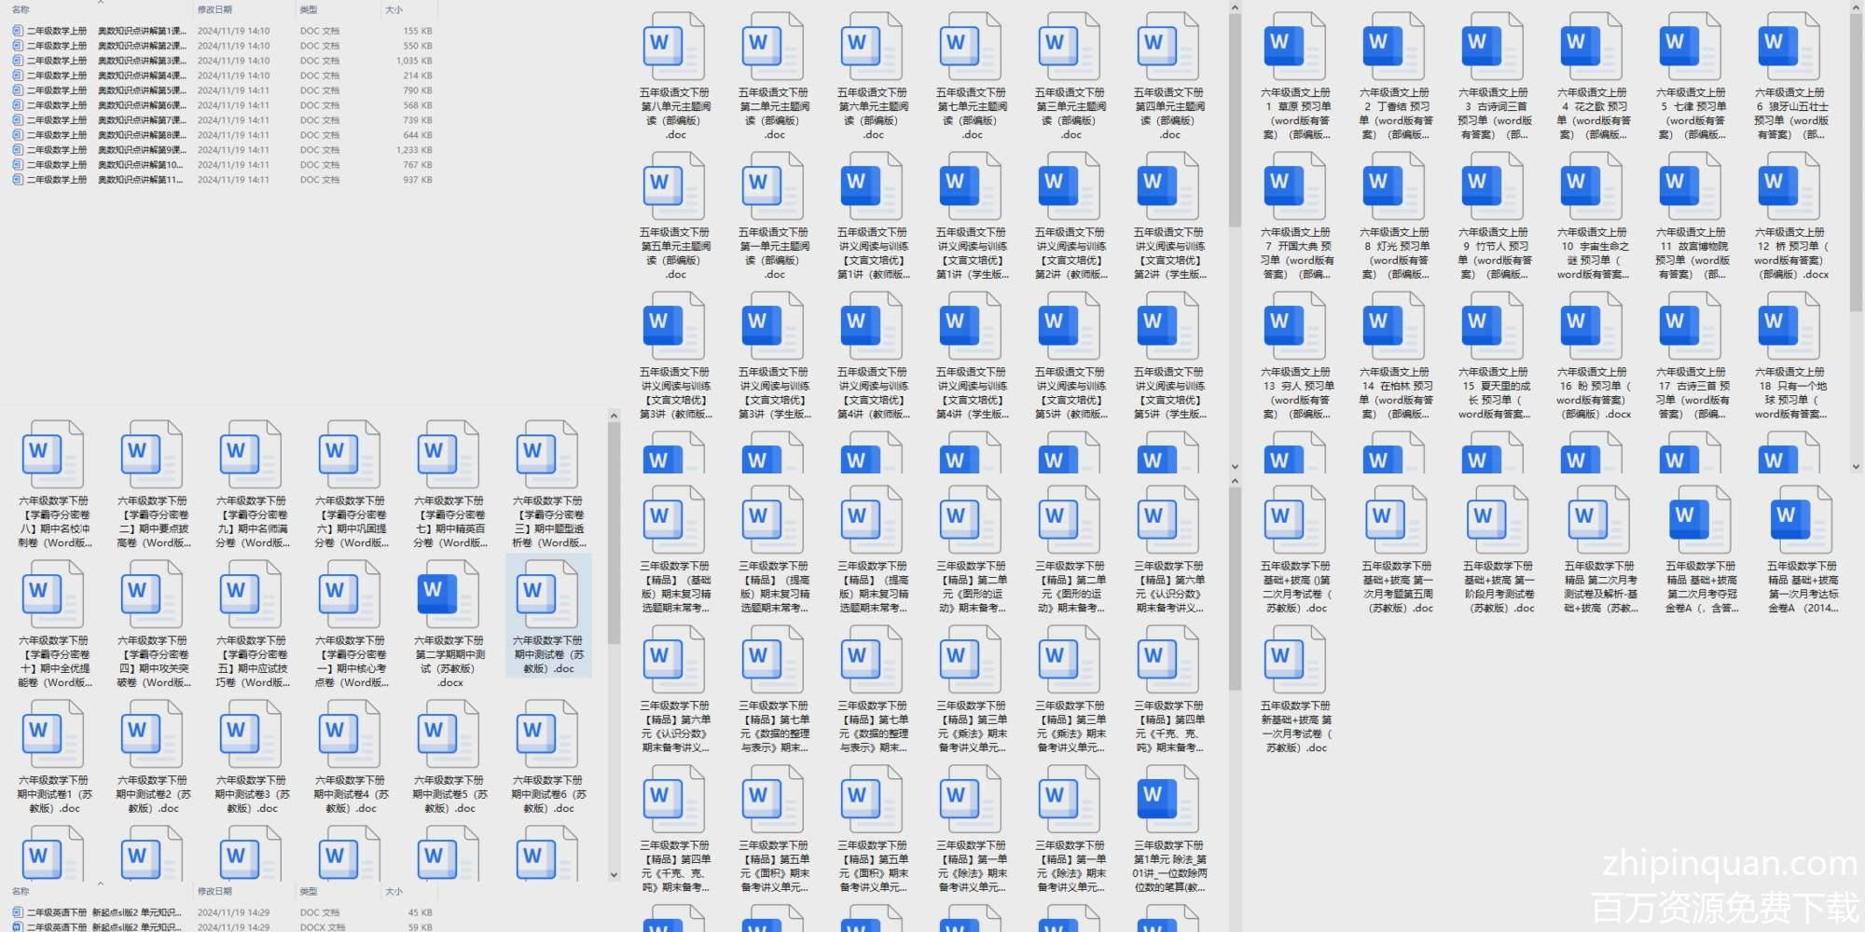Click the 学霸夺分密卷八 期中名校冲刺卷 icon
The width and height of the screenshot is (1865, 932).
[x=53, y=455]
